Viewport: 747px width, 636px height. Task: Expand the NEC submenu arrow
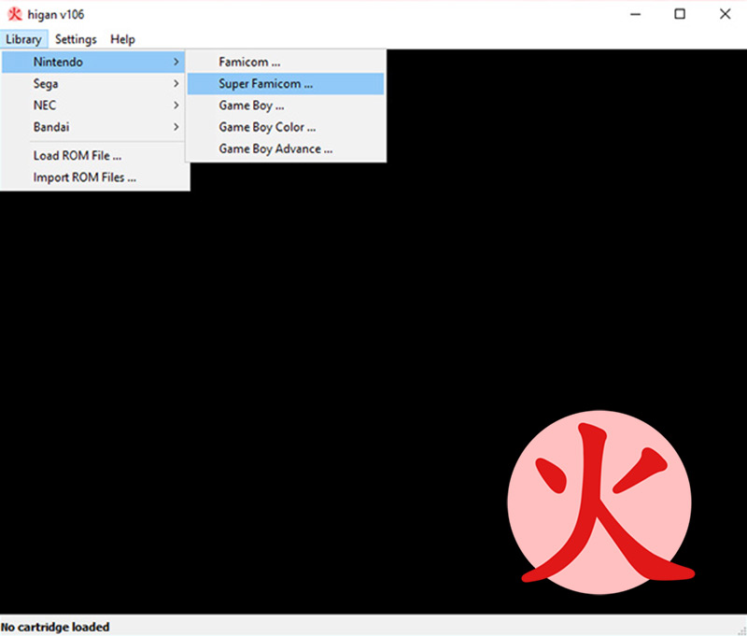click(x=176, y=106)
